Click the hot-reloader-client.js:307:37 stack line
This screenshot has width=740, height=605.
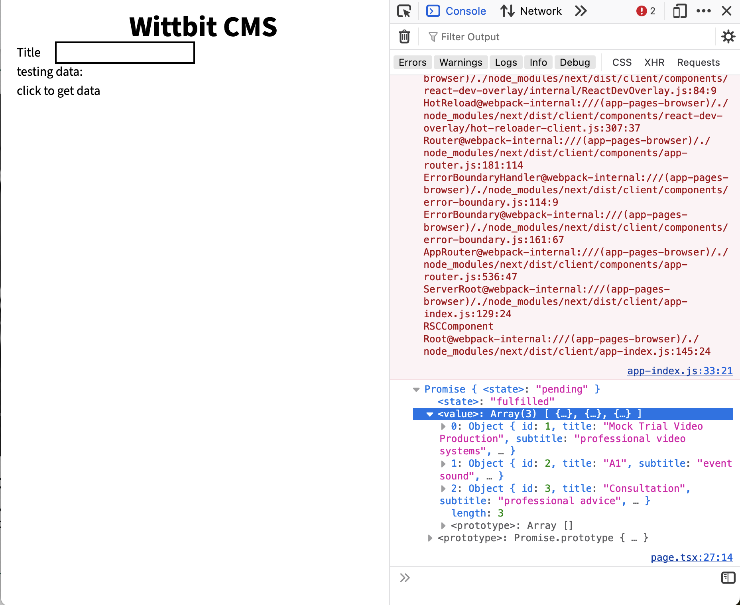pyautogui.click(x=532, y=128)
